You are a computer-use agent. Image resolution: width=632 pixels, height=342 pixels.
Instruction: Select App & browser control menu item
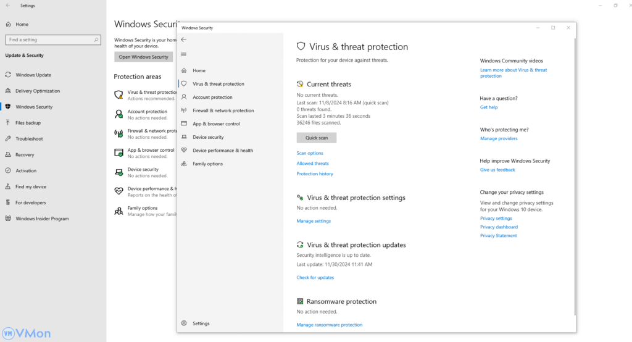pos(217,124)
